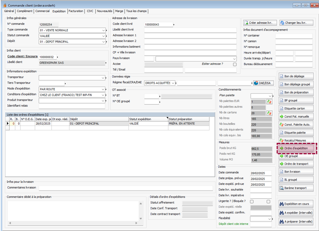Expand the Plan palette dropdown

click(x=269, y=96)
